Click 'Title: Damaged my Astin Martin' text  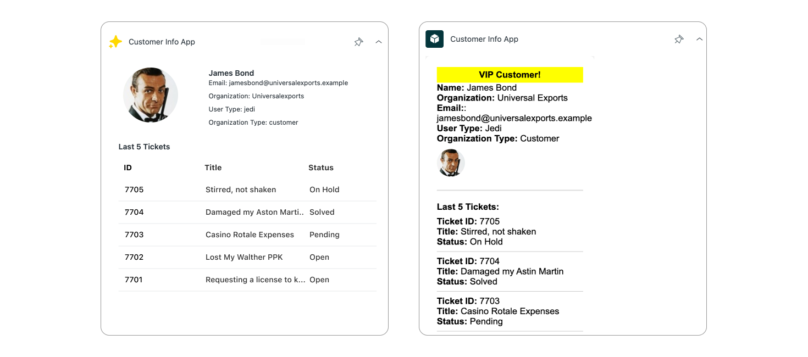click(x=500, y=271)
